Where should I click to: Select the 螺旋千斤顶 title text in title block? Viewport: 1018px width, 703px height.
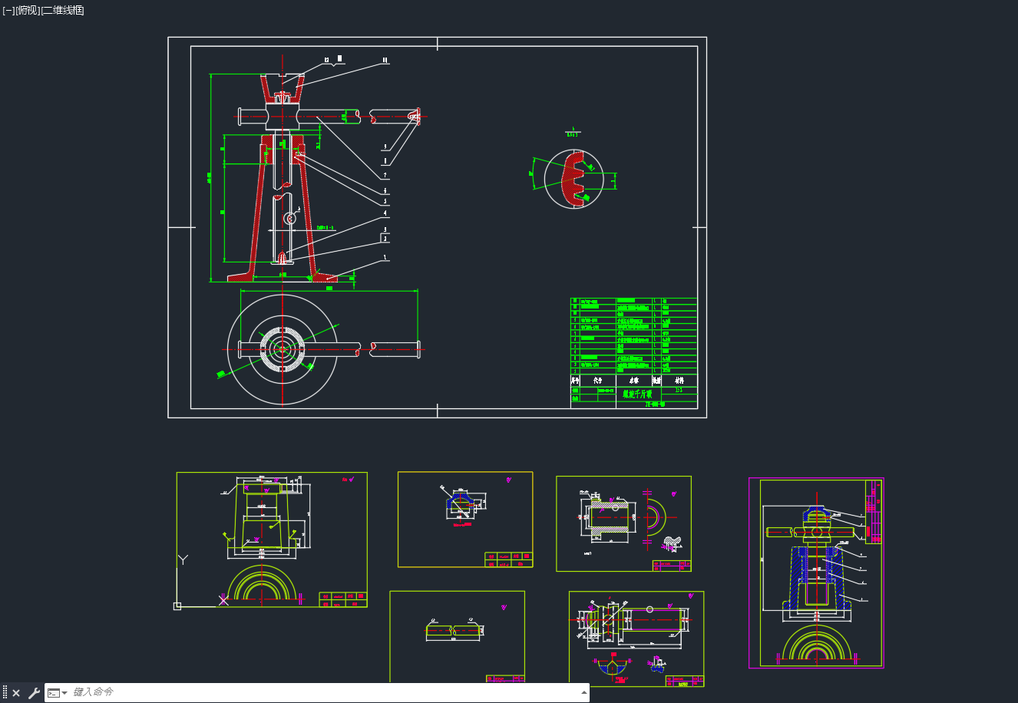pyautogui.click(x=637, y=394)
